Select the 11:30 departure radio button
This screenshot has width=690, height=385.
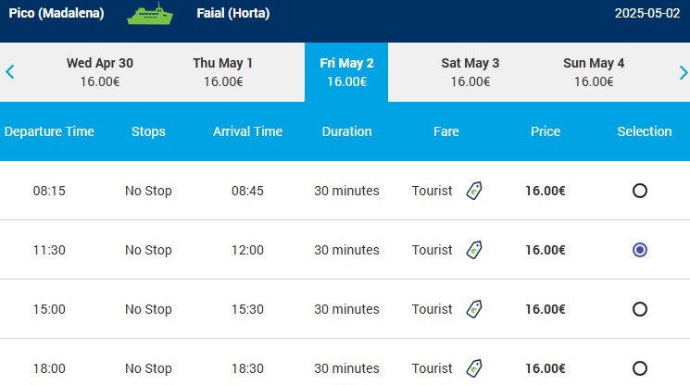(639, 250)
